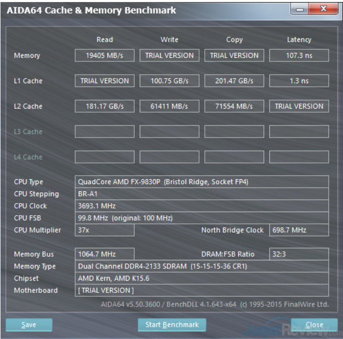Screen dimensions: 343x339
Task: Click the L1 Cache Write 100.75 GB/s field
Action: tap(169, 81)
